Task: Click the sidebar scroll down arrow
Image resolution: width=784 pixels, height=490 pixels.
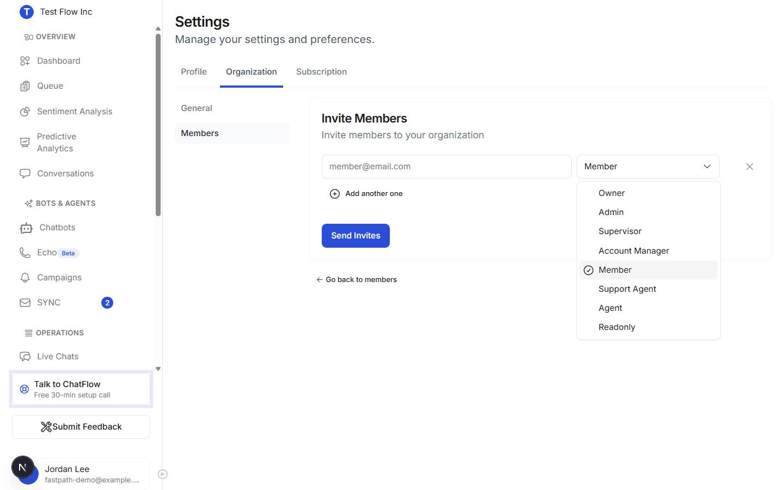Action: (x=158, y=369)
